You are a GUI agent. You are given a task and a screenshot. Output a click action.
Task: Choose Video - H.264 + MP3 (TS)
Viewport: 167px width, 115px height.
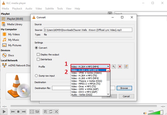[x=89, y=76]
